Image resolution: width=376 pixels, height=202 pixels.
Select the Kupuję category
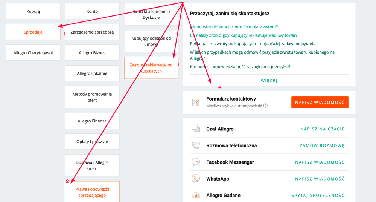(33, 11)
